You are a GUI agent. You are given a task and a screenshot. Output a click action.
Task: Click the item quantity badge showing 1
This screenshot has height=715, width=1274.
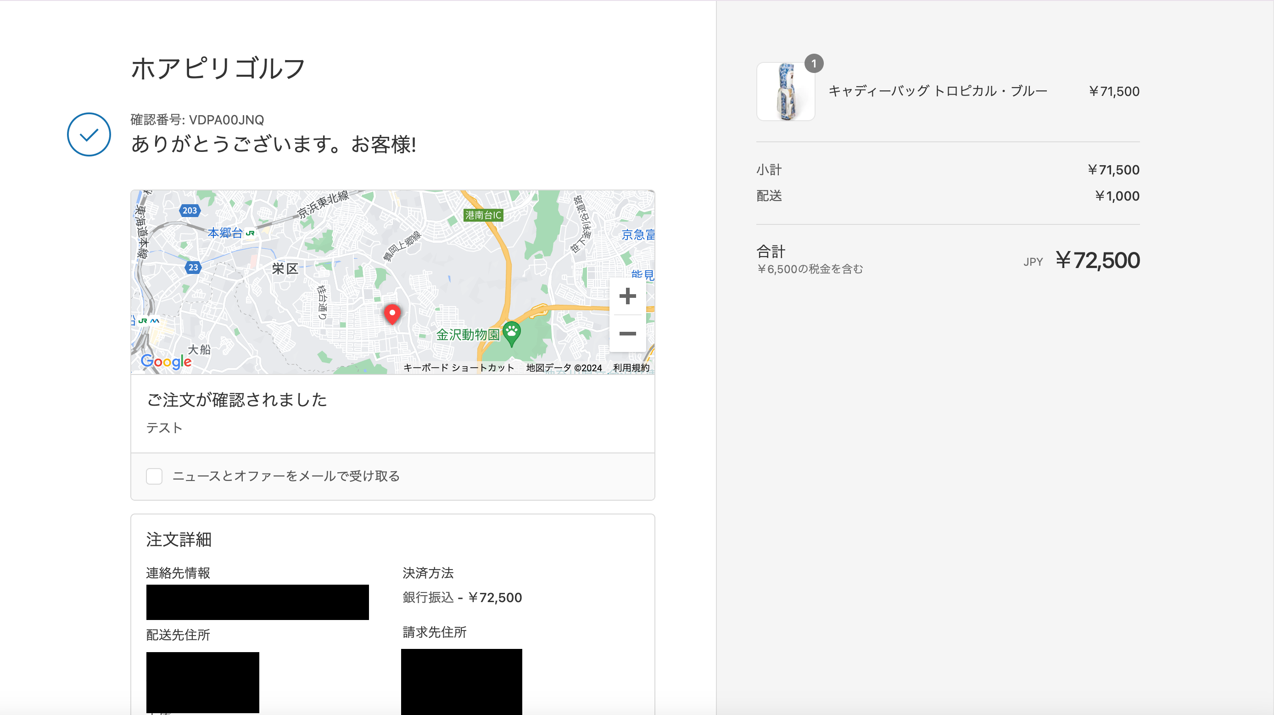[x=814, y=64]
